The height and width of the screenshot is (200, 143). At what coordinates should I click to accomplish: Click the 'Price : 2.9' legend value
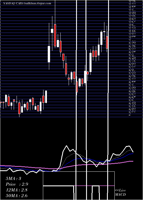click(17, 184)
